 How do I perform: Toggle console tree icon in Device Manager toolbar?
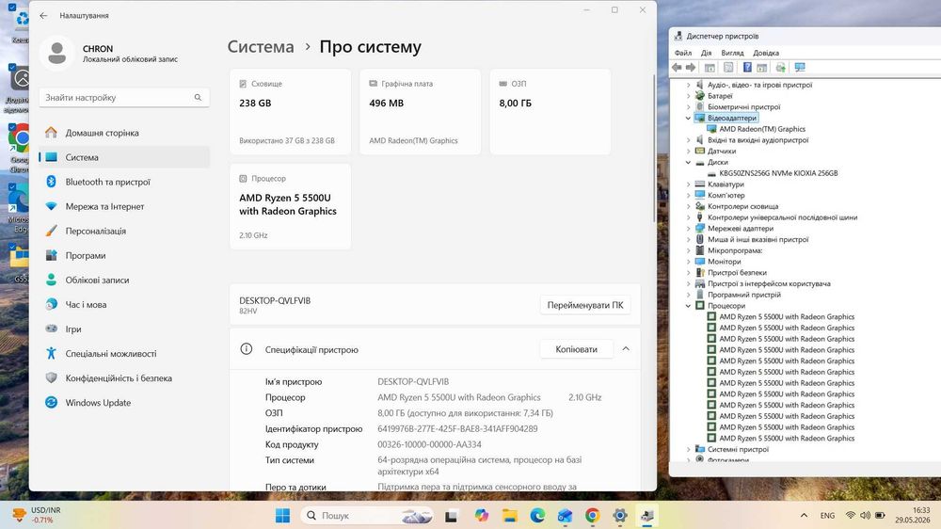coord(710,67)
